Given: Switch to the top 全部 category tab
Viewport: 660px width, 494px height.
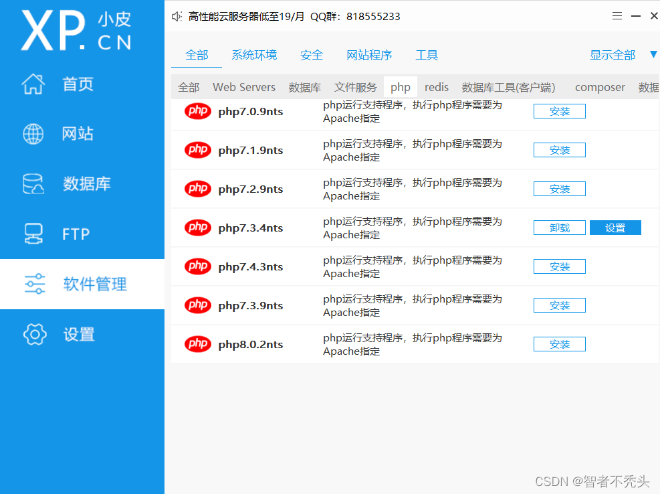Looking at the screenshot, I should 197,55.
